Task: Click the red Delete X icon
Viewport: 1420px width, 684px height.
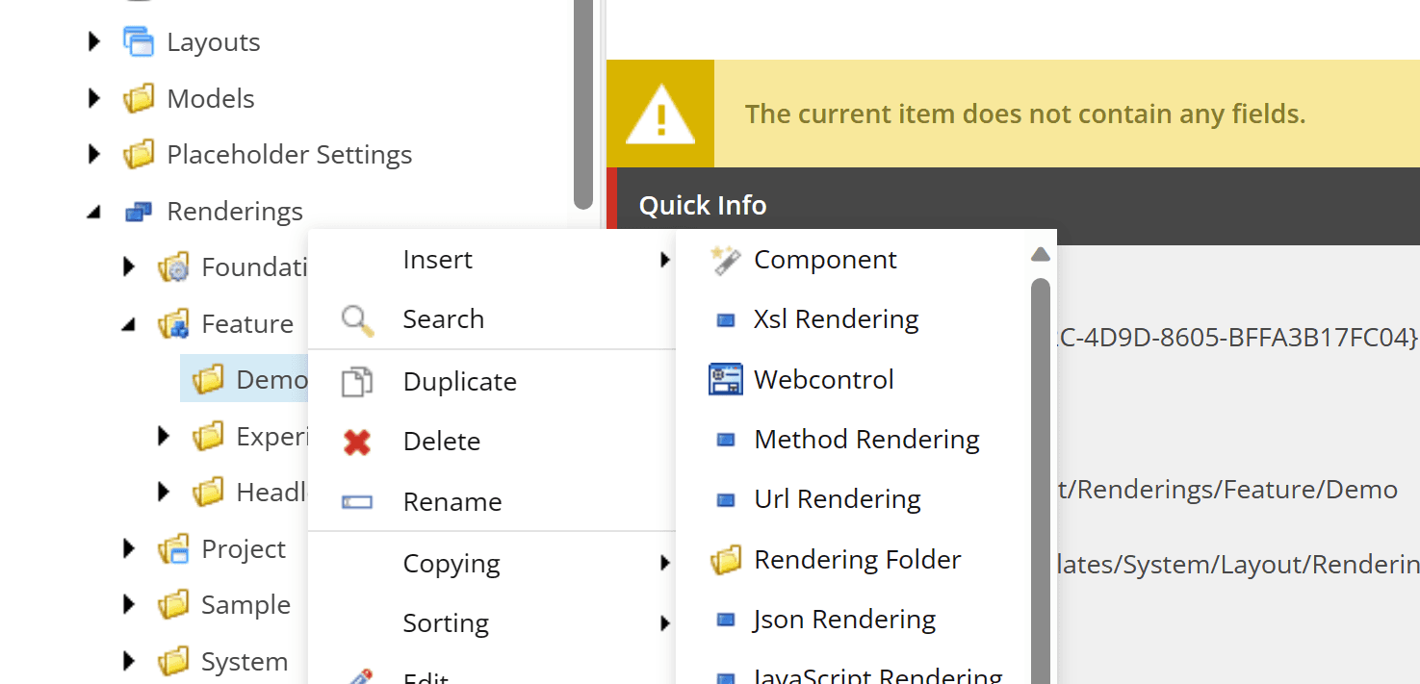Action: pos(357,442)
